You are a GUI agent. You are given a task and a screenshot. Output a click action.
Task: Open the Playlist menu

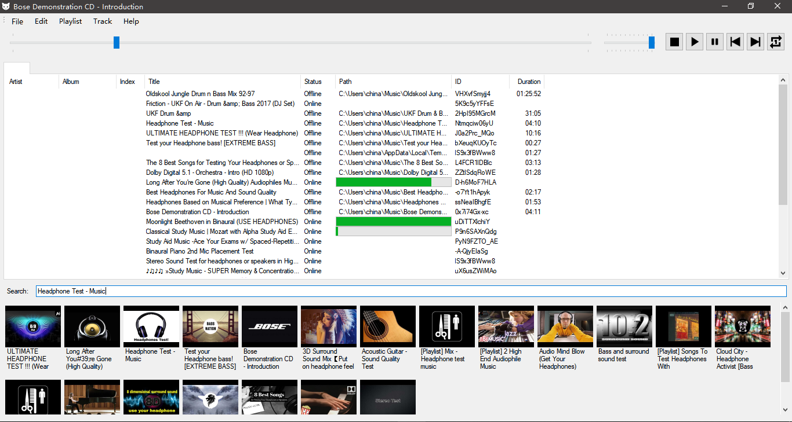point(70,21)
